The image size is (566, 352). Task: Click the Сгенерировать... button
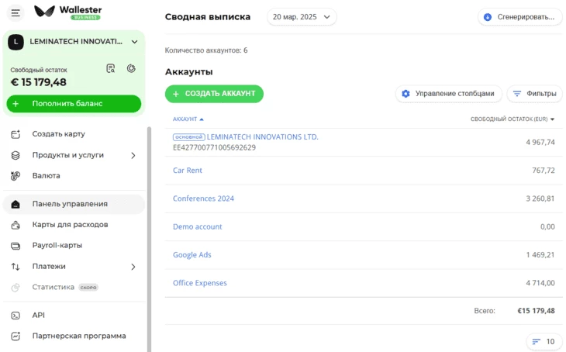point(520,17)
